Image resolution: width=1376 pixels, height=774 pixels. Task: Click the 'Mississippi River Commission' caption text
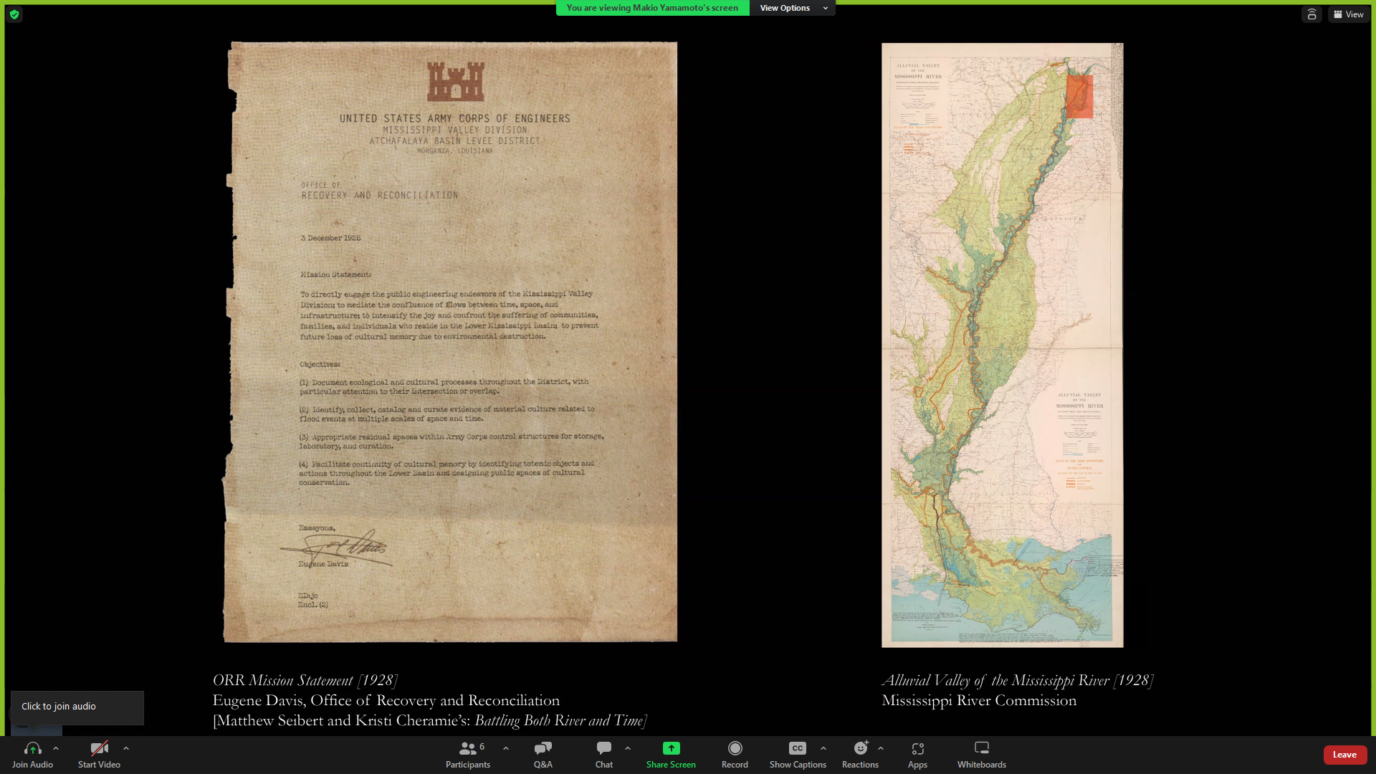click(979, 700)
